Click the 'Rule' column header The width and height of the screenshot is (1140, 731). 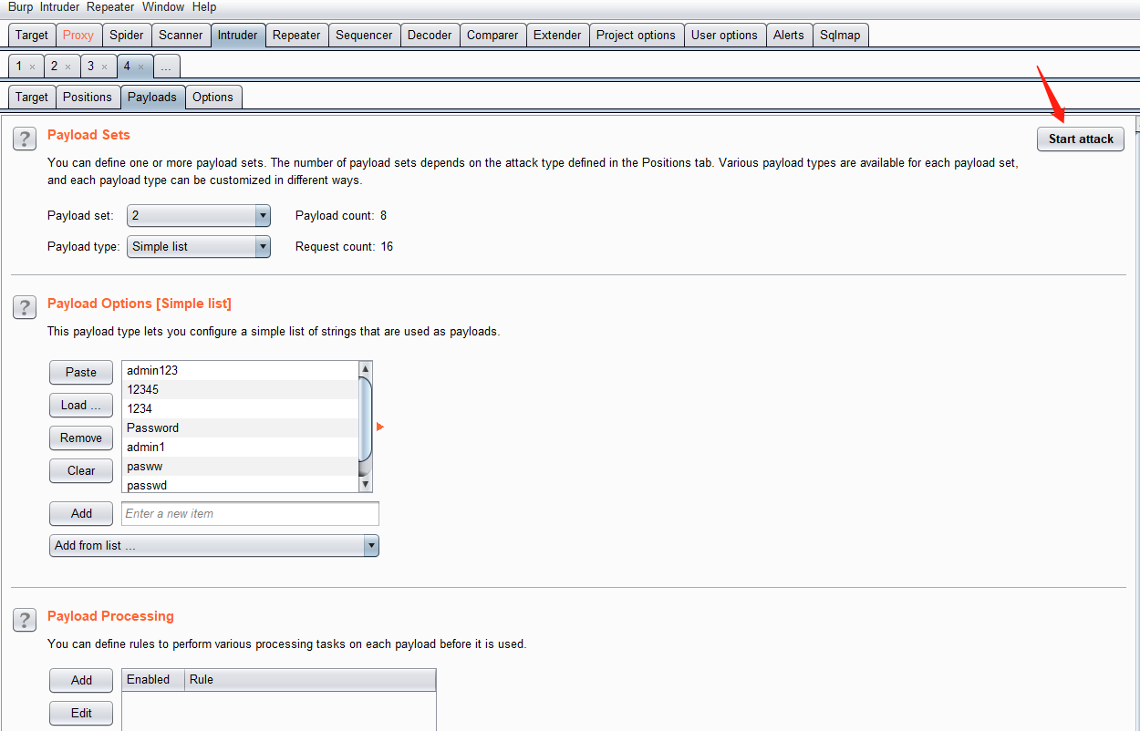pyautogui.click(x=310, y=679)
